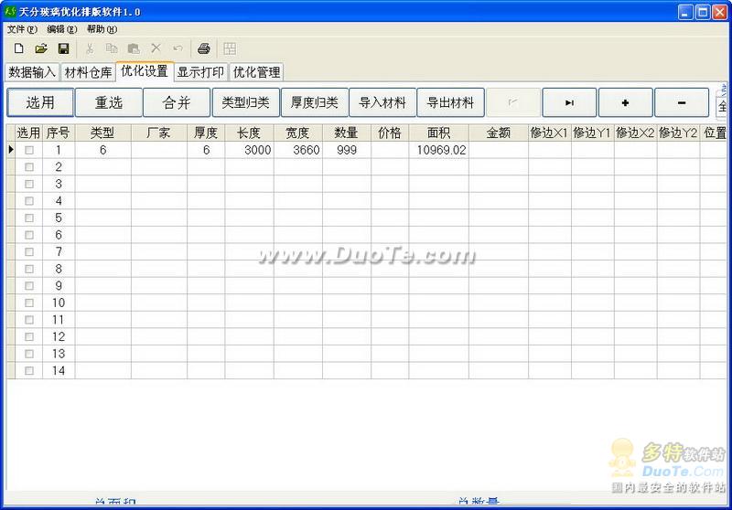Switch to the 优化管理 tab
The height and width of the screenshot is (510, 732).
tap(257, 72)
